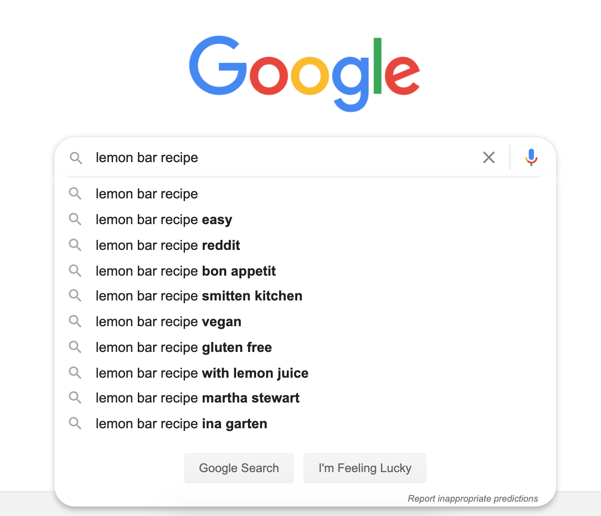
Task: Select the "bon appetit" suggestion
Action: (186, 271)
